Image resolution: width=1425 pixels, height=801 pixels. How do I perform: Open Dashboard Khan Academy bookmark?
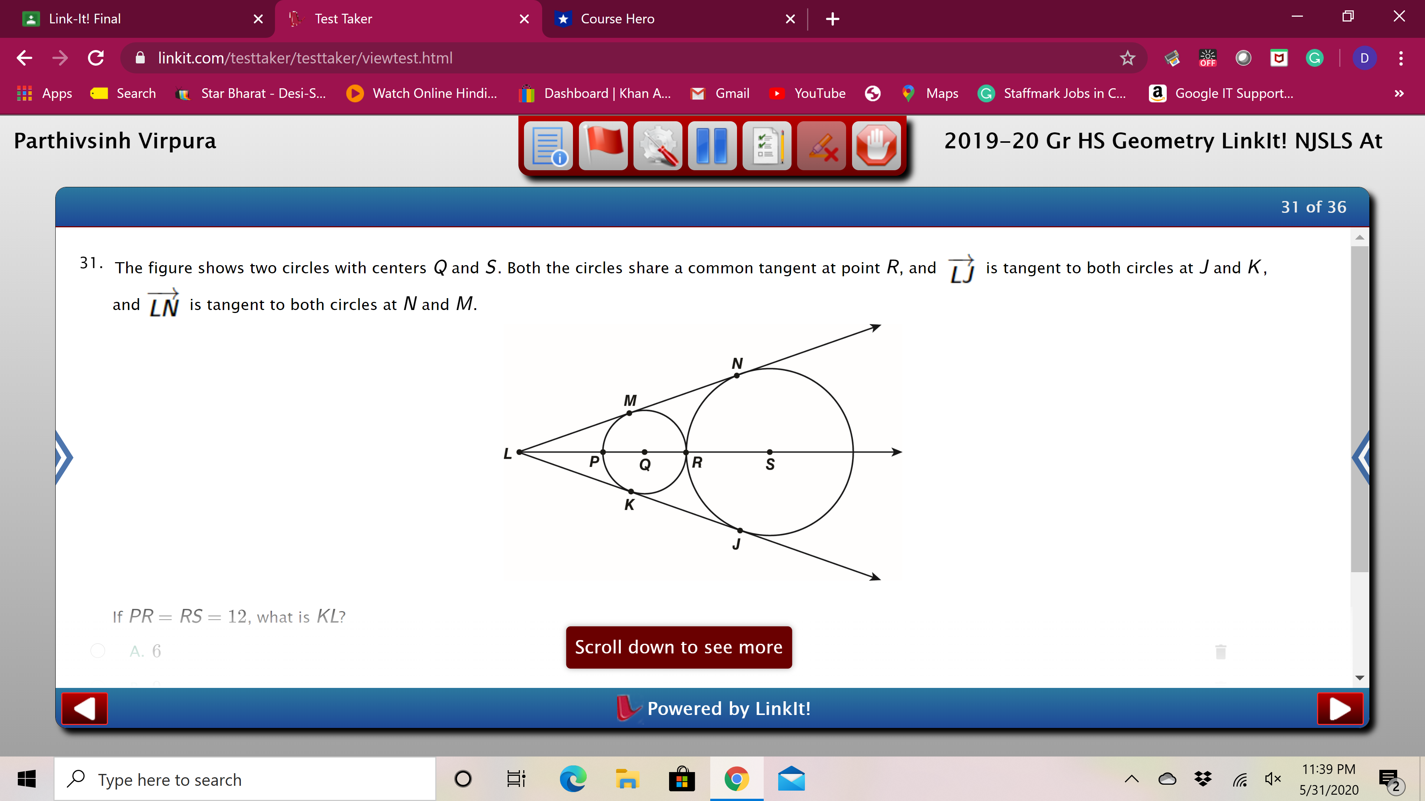tap(595, 93)
